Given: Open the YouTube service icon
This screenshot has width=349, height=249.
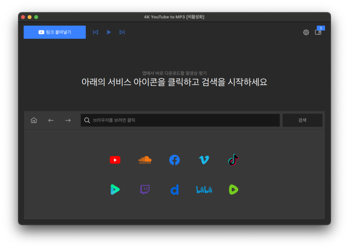Looking at the screenshot, I should [115, 160].
